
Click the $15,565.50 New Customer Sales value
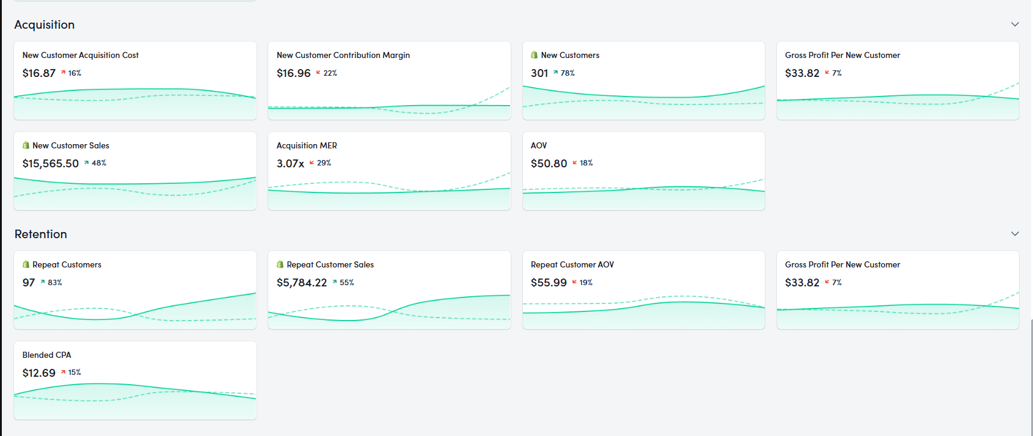point(51,164)
